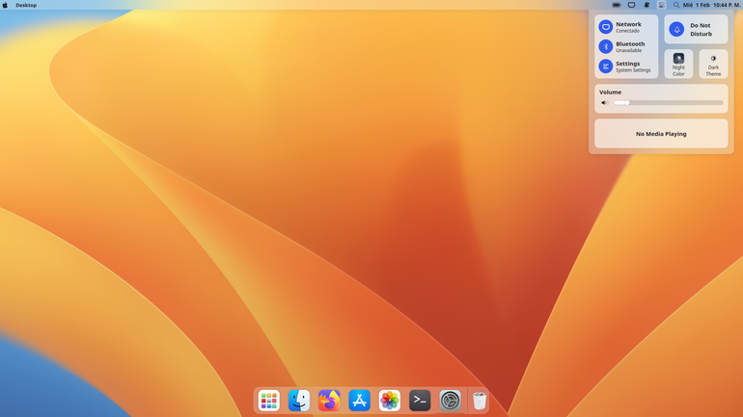Toggle the Network connection button
Viewport: 743px width, 417px height.
point(606,27)
